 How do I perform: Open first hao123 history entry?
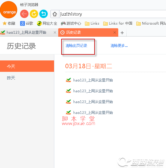coord(89,80)
